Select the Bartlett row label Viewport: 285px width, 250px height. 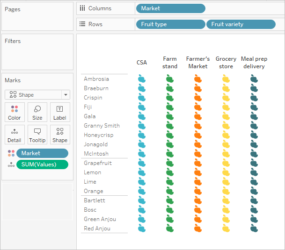95,200
